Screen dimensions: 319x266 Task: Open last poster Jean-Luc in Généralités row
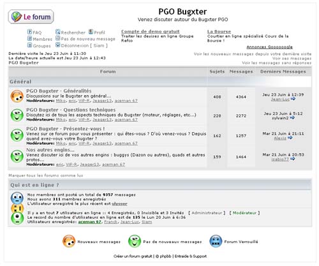tap(280, 99)
